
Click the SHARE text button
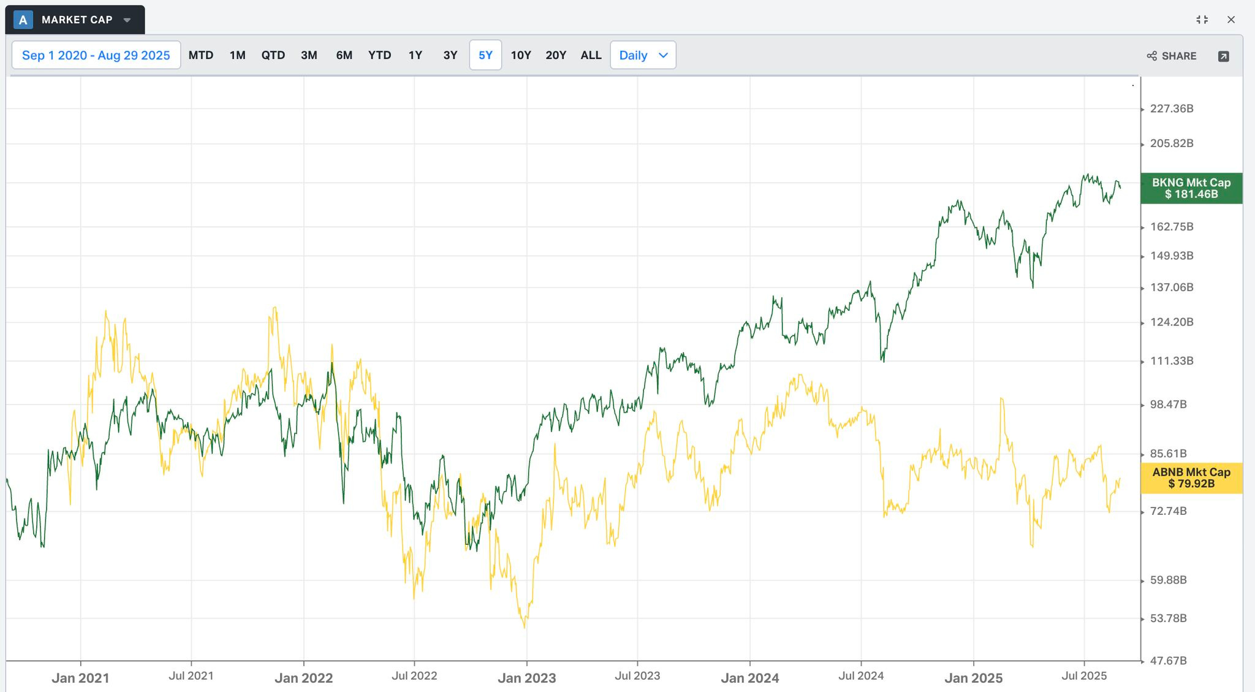[1178, 56]
